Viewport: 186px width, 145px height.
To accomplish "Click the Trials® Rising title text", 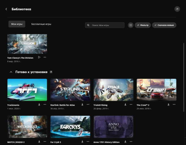I will pyautogui.click(x=100, y=105).
